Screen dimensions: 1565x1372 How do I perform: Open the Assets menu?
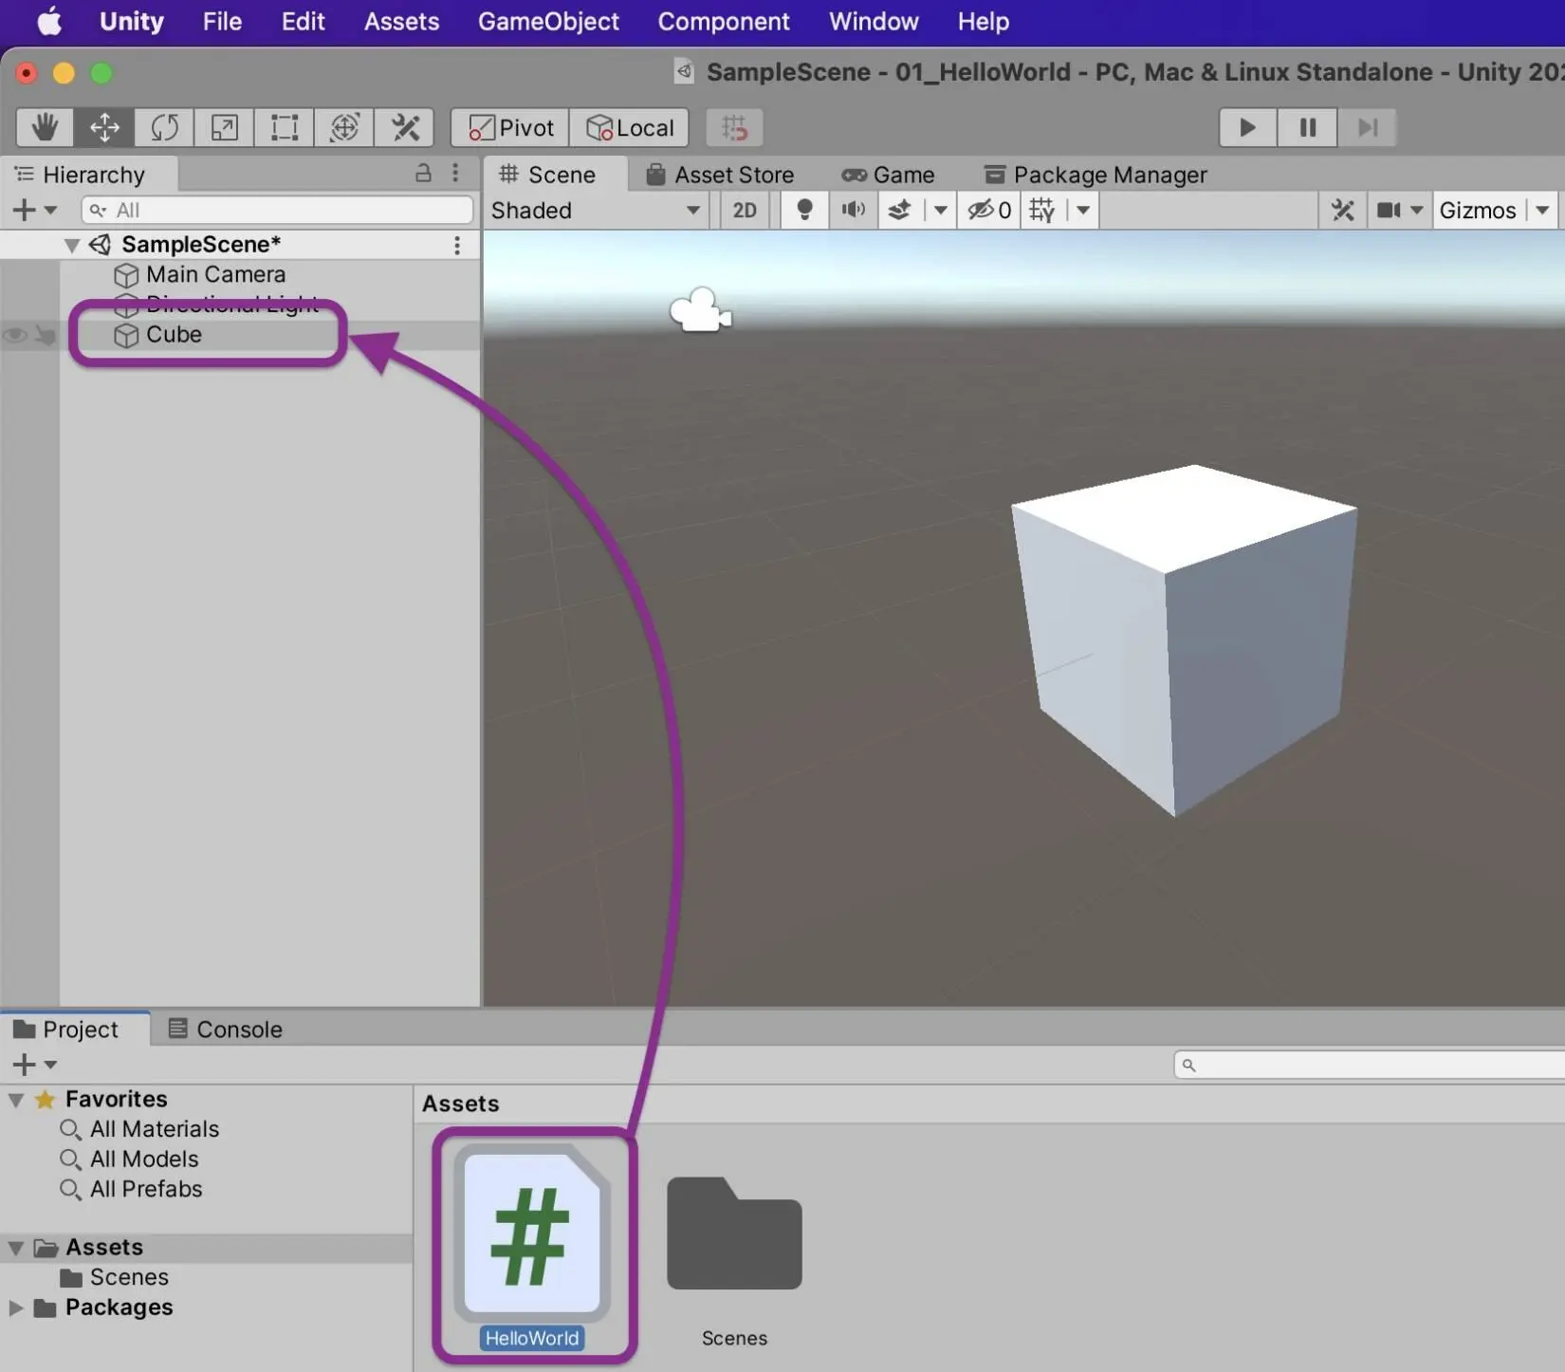pyautogui.click(x=401, y=22)
